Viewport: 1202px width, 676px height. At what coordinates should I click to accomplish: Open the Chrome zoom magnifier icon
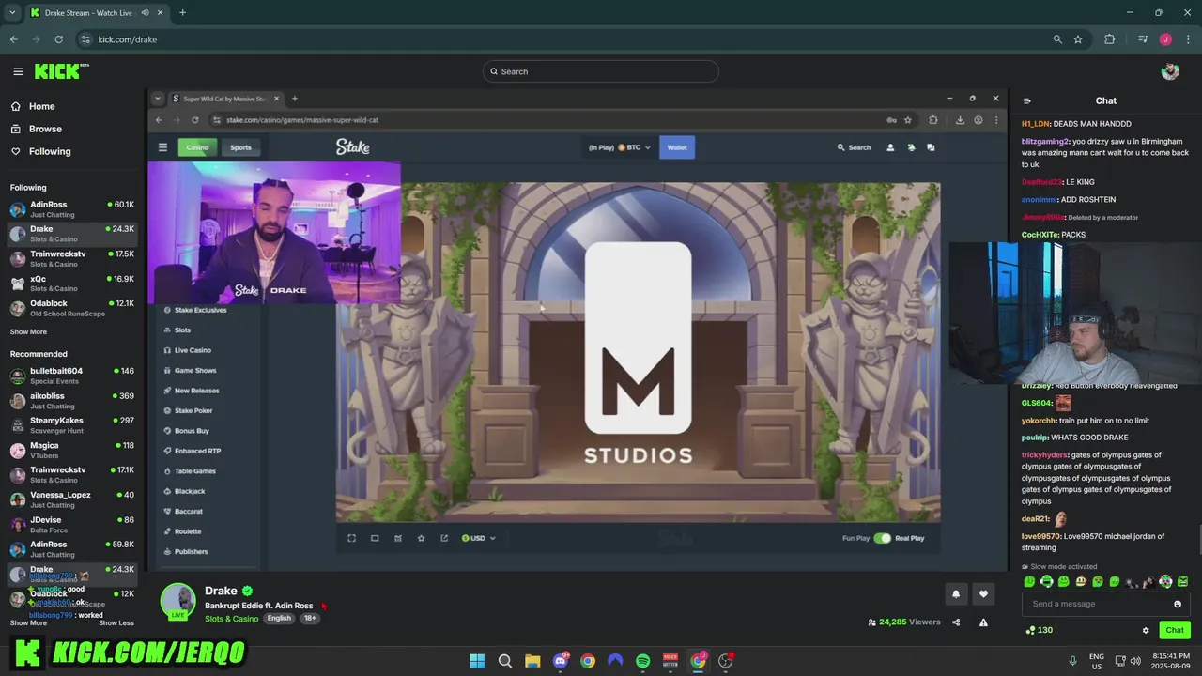[1057, 39]
